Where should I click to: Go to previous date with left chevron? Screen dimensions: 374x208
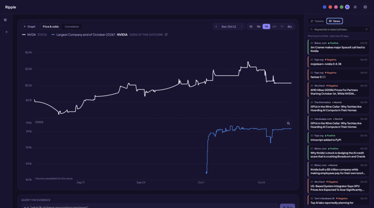216,26
